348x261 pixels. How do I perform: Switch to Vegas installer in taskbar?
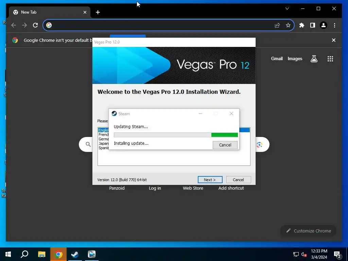(x=92, y=254)
